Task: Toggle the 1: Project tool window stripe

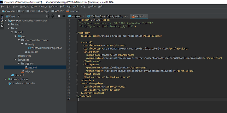Action: coord(2,21)
